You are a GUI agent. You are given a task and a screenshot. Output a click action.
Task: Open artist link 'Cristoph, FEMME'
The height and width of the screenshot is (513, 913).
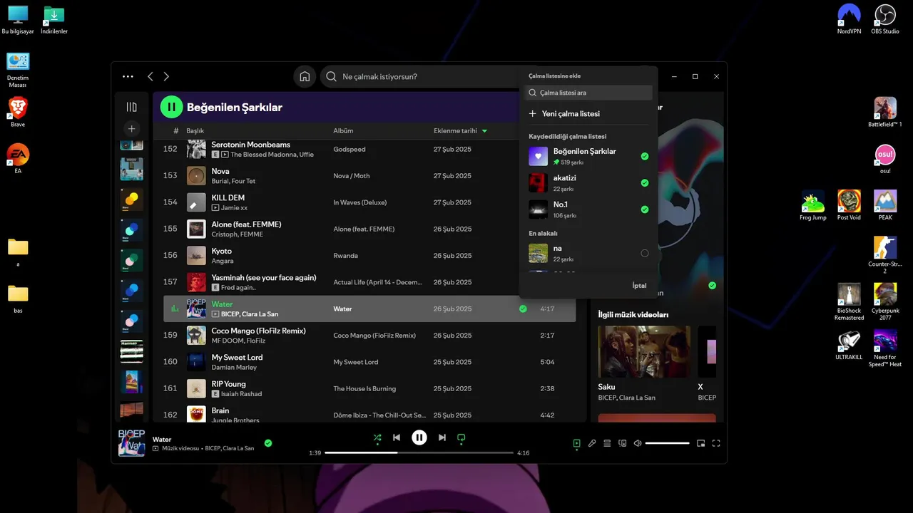click(x=237, y=234)
